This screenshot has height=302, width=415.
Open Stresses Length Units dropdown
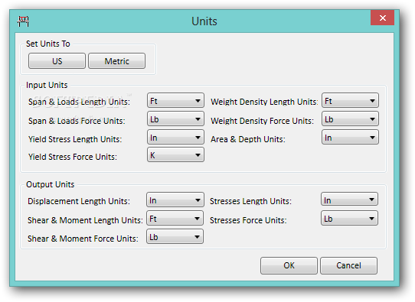(x=349, y=200)
